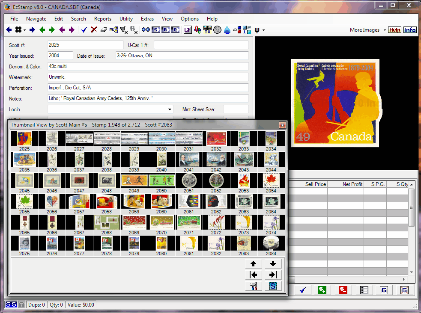Open the Extras menu
The image size is (421, 313).
tap(147, 19)
